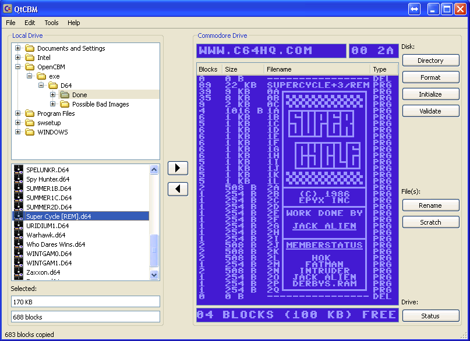Click the QtCBM application icon in title bar
This screenshot has height=341, width=470.
(x=8, y=9)
